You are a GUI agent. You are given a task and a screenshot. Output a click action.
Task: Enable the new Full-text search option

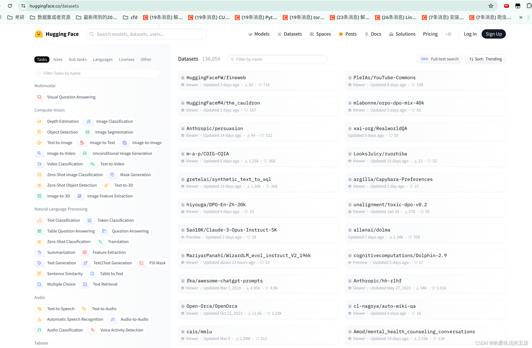439,59
